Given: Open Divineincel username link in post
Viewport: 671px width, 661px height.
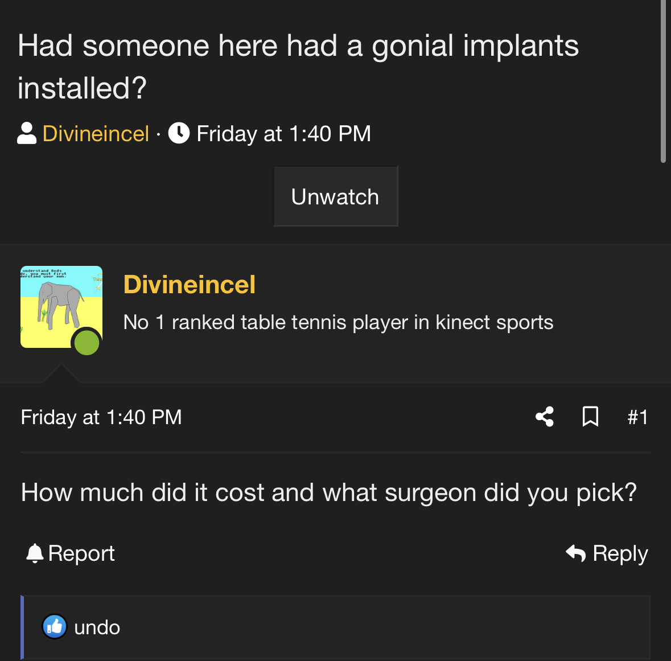Looking at the screenshot, I should point(189,285).
